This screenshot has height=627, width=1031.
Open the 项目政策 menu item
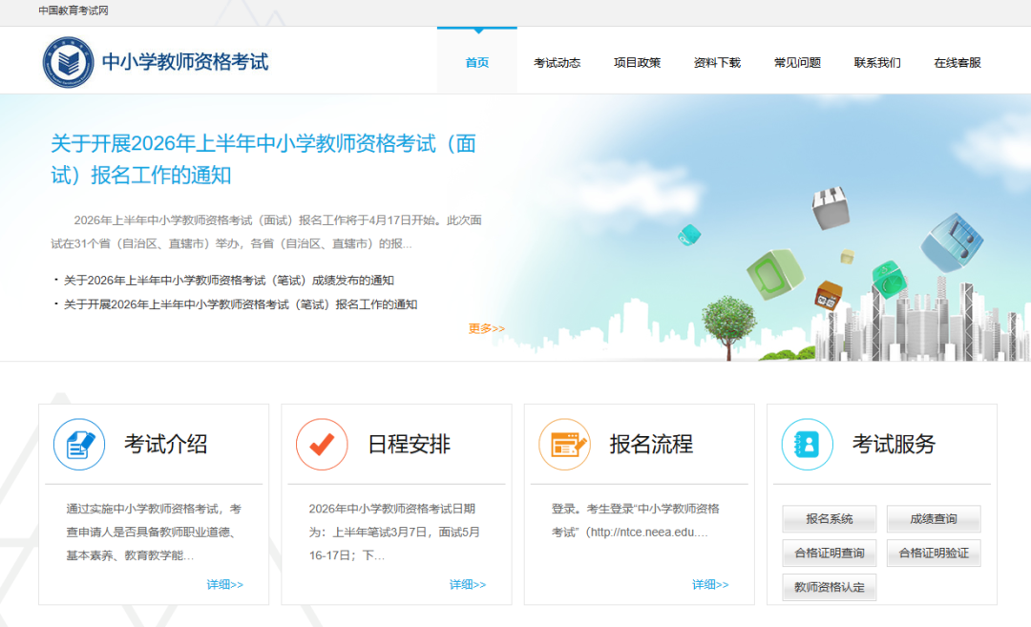(x=637, y=61)
